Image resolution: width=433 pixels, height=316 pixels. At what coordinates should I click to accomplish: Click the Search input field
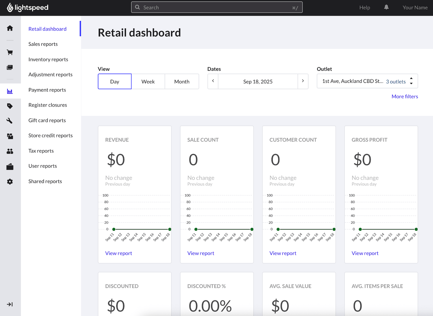(x=216, y=7)
